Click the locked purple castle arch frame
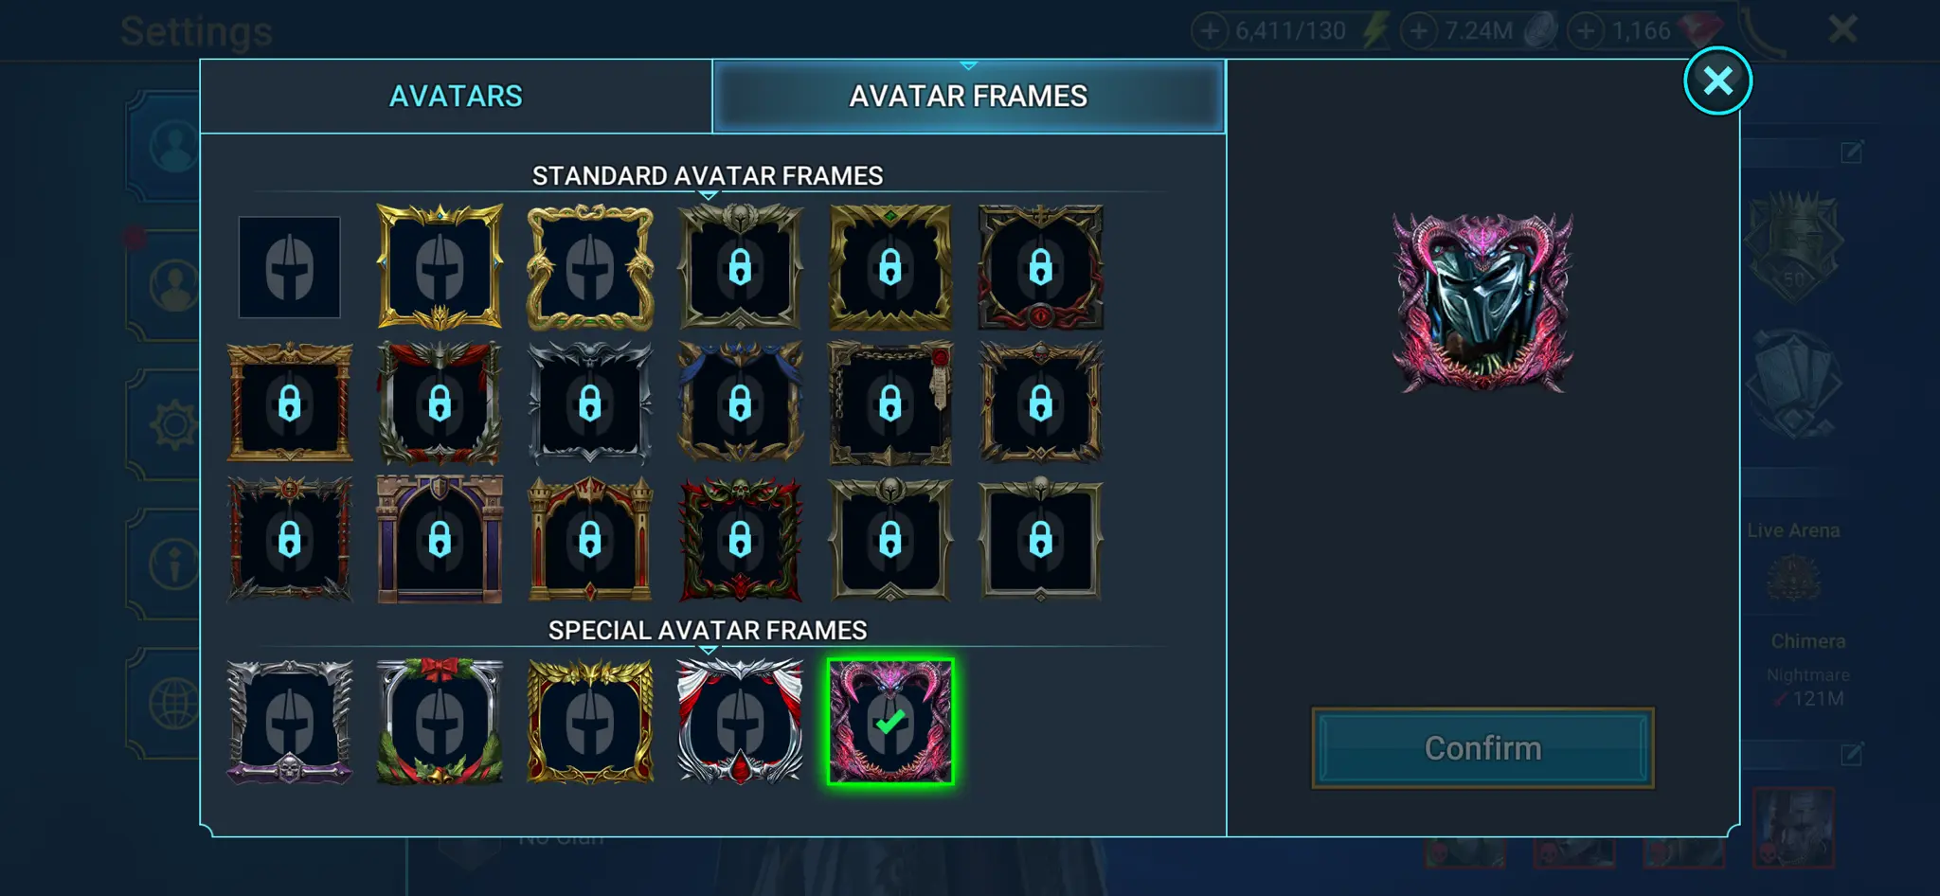The height and width of the screenshot is (896, 1940). click(x=440, y=540)
